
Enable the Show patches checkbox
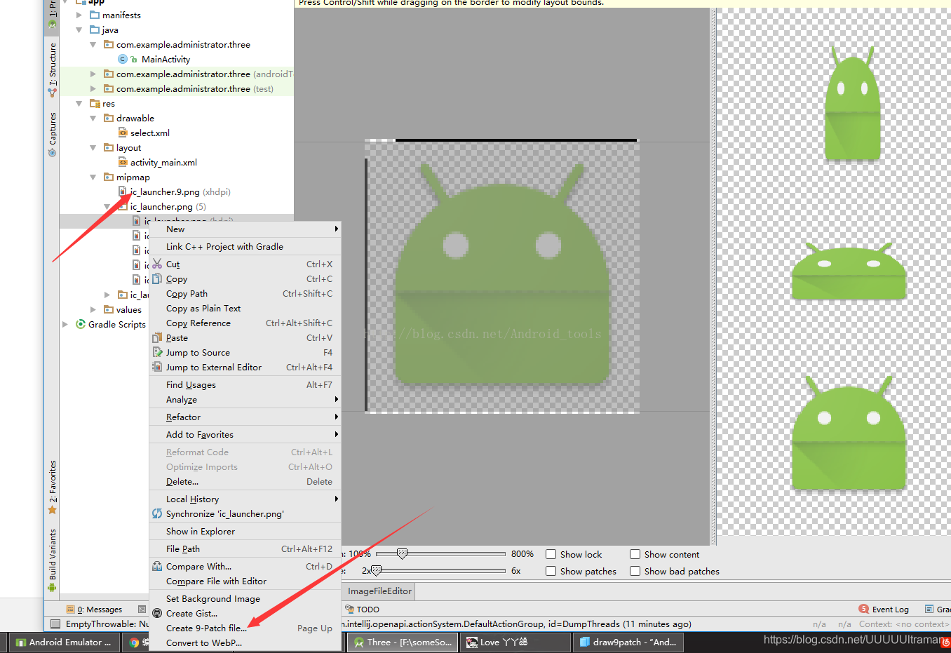[551, 571]
